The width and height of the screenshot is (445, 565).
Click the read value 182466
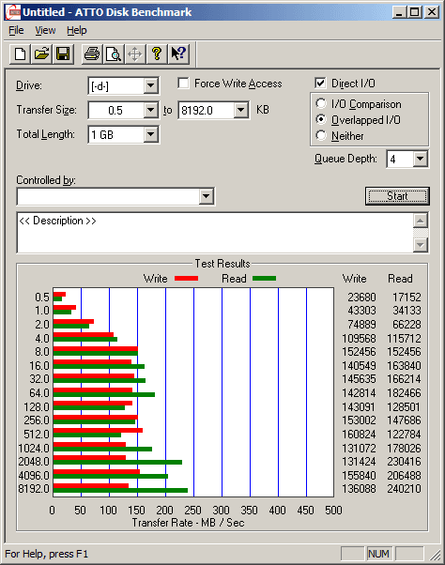pyautogui.click(x=404, y=393)
